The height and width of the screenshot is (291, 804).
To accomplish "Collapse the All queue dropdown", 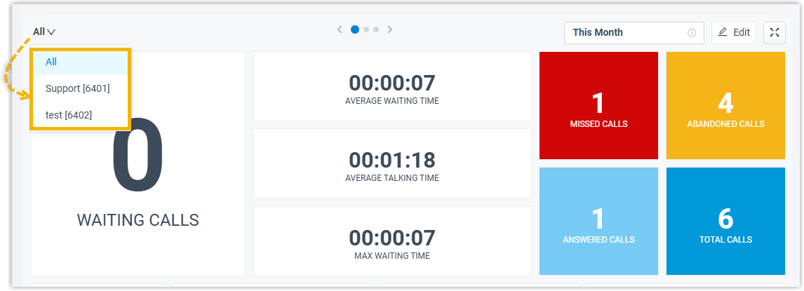I will (44, 32).
